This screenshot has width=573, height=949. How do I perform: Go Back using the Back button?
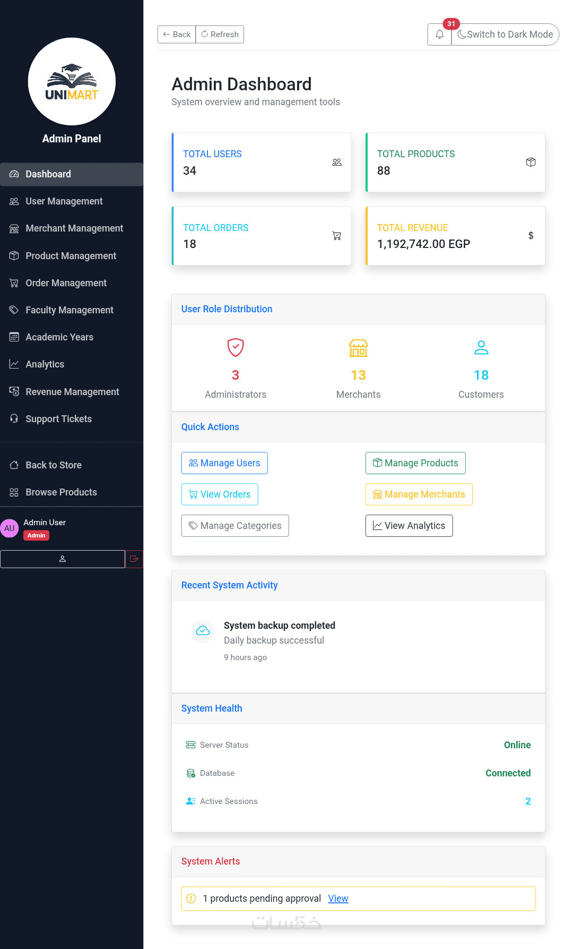[x=177, y=35]
